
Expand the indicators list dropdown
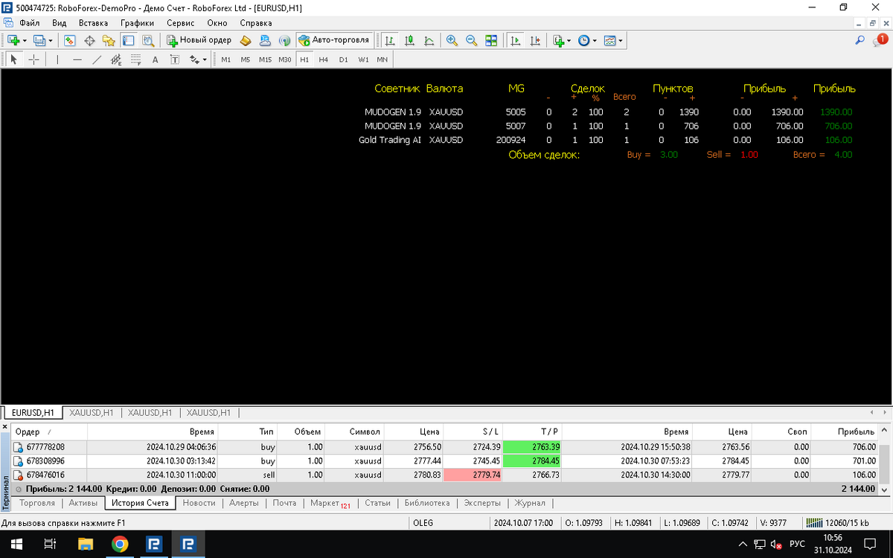[x=569, y=40]
